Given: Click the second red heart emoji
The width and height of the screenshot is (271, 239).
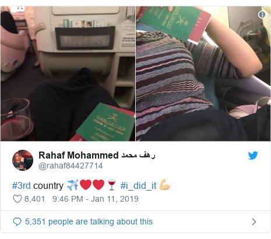Looking at the screenshot, I should click(x=98, y=185).
